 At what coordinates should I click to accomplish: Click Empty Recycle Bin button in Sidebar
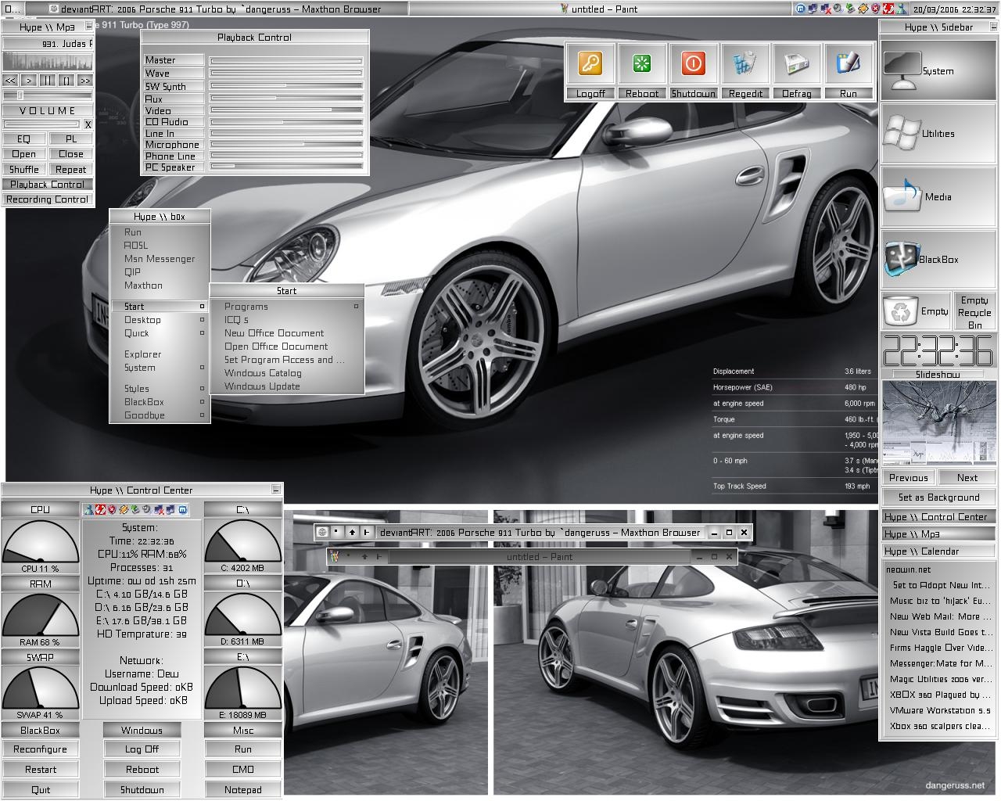click(x=974, y=312)
